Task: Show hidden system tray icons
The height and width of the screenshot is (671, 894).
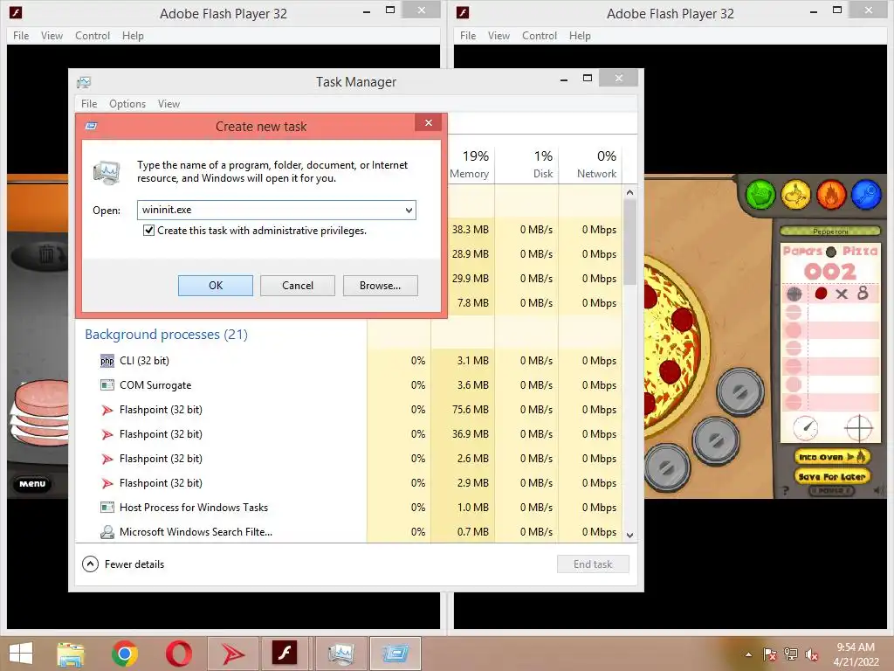Action: 748,654
